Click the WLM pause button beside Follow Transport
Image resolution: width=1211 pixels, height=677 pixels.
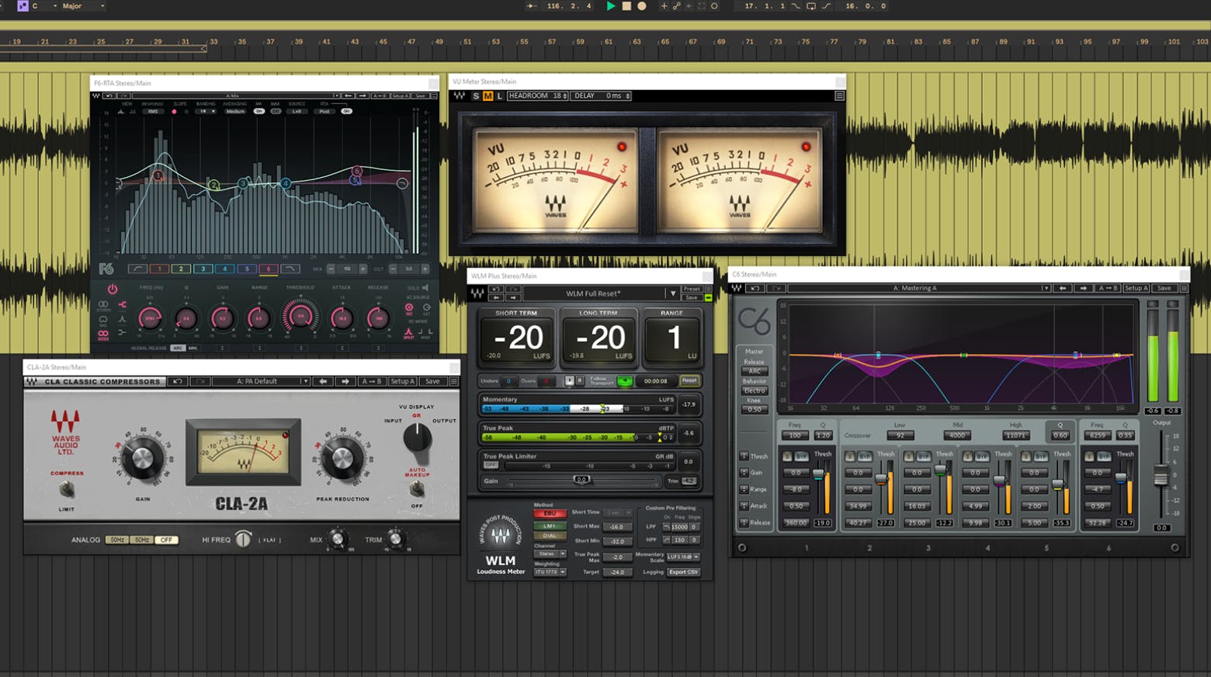pos(579,380)
